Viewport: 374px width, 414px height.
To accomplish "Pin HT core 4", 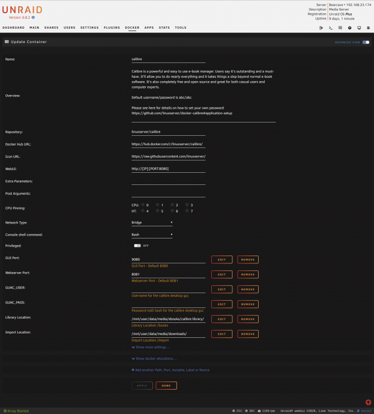I will [143, 211].
